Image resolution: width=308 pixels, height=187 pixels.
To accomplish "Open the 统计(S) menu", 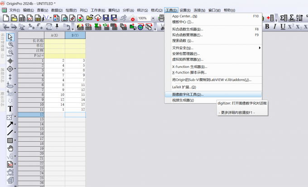I will coord(142,10).
